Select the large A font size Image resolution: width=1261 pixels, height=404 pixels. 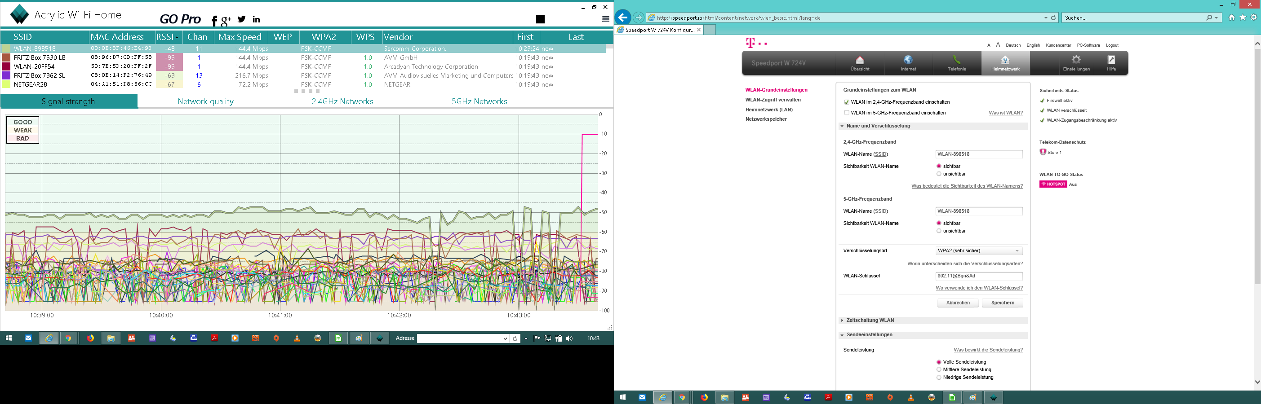(x=998, y=45)
